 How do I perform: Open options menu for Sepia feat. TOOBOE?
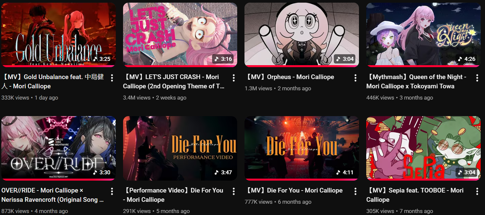[x=477, y=191]
